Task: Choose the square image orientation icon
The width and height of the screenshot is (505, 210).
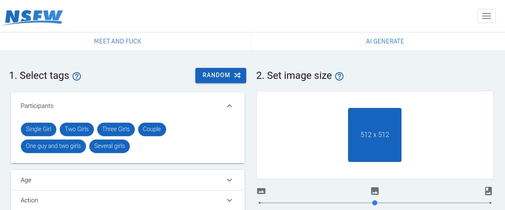Action: [x=375, y=191]
